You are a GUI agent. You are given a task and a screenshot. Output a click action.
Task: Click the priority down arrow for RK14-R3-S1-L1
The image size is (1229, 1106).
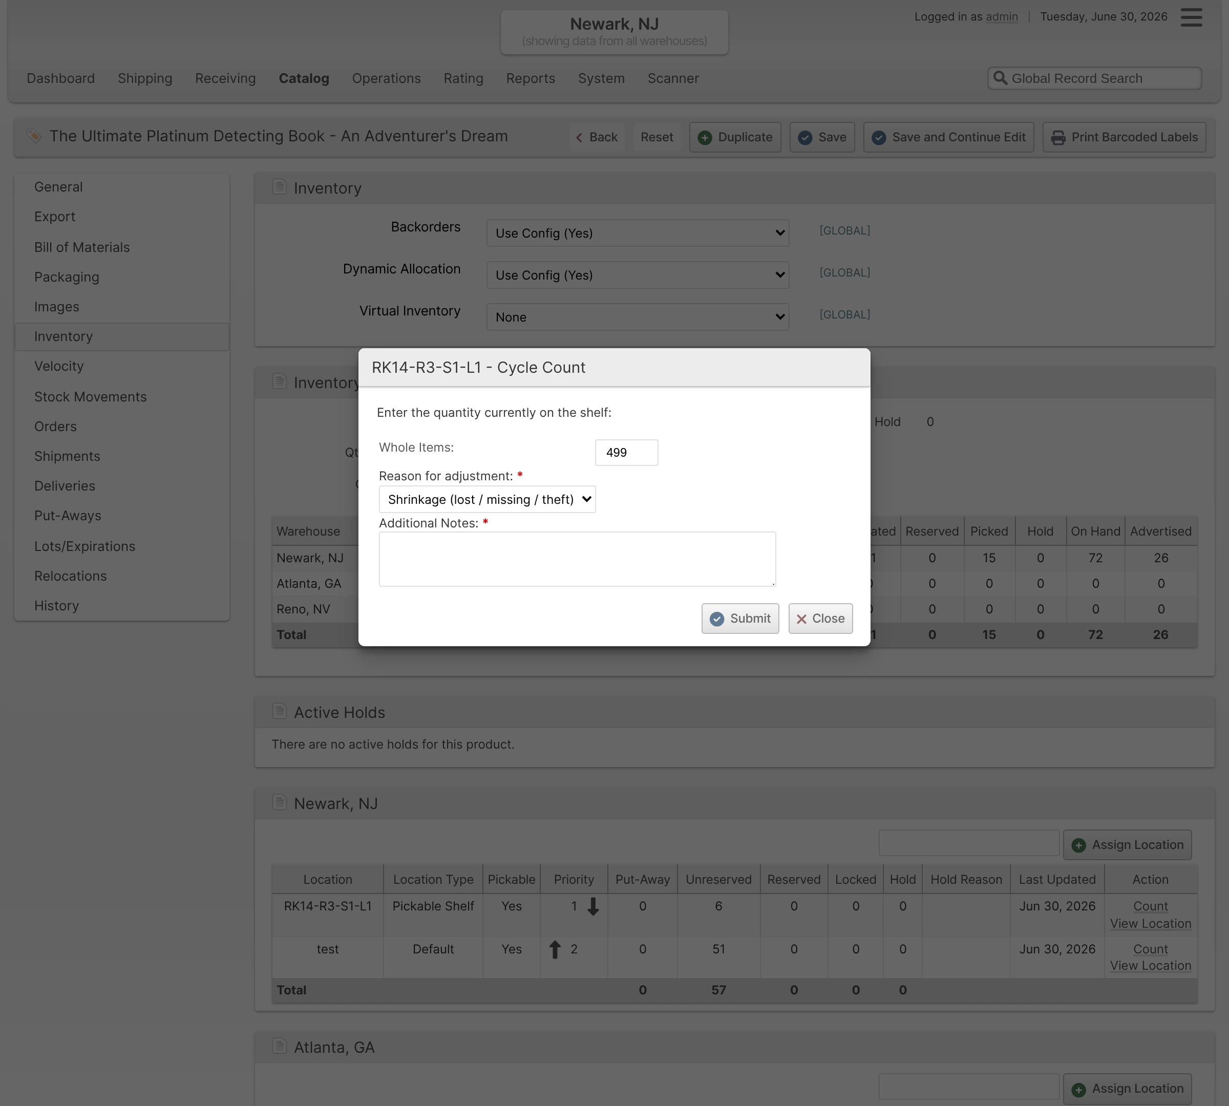[593, 906]
